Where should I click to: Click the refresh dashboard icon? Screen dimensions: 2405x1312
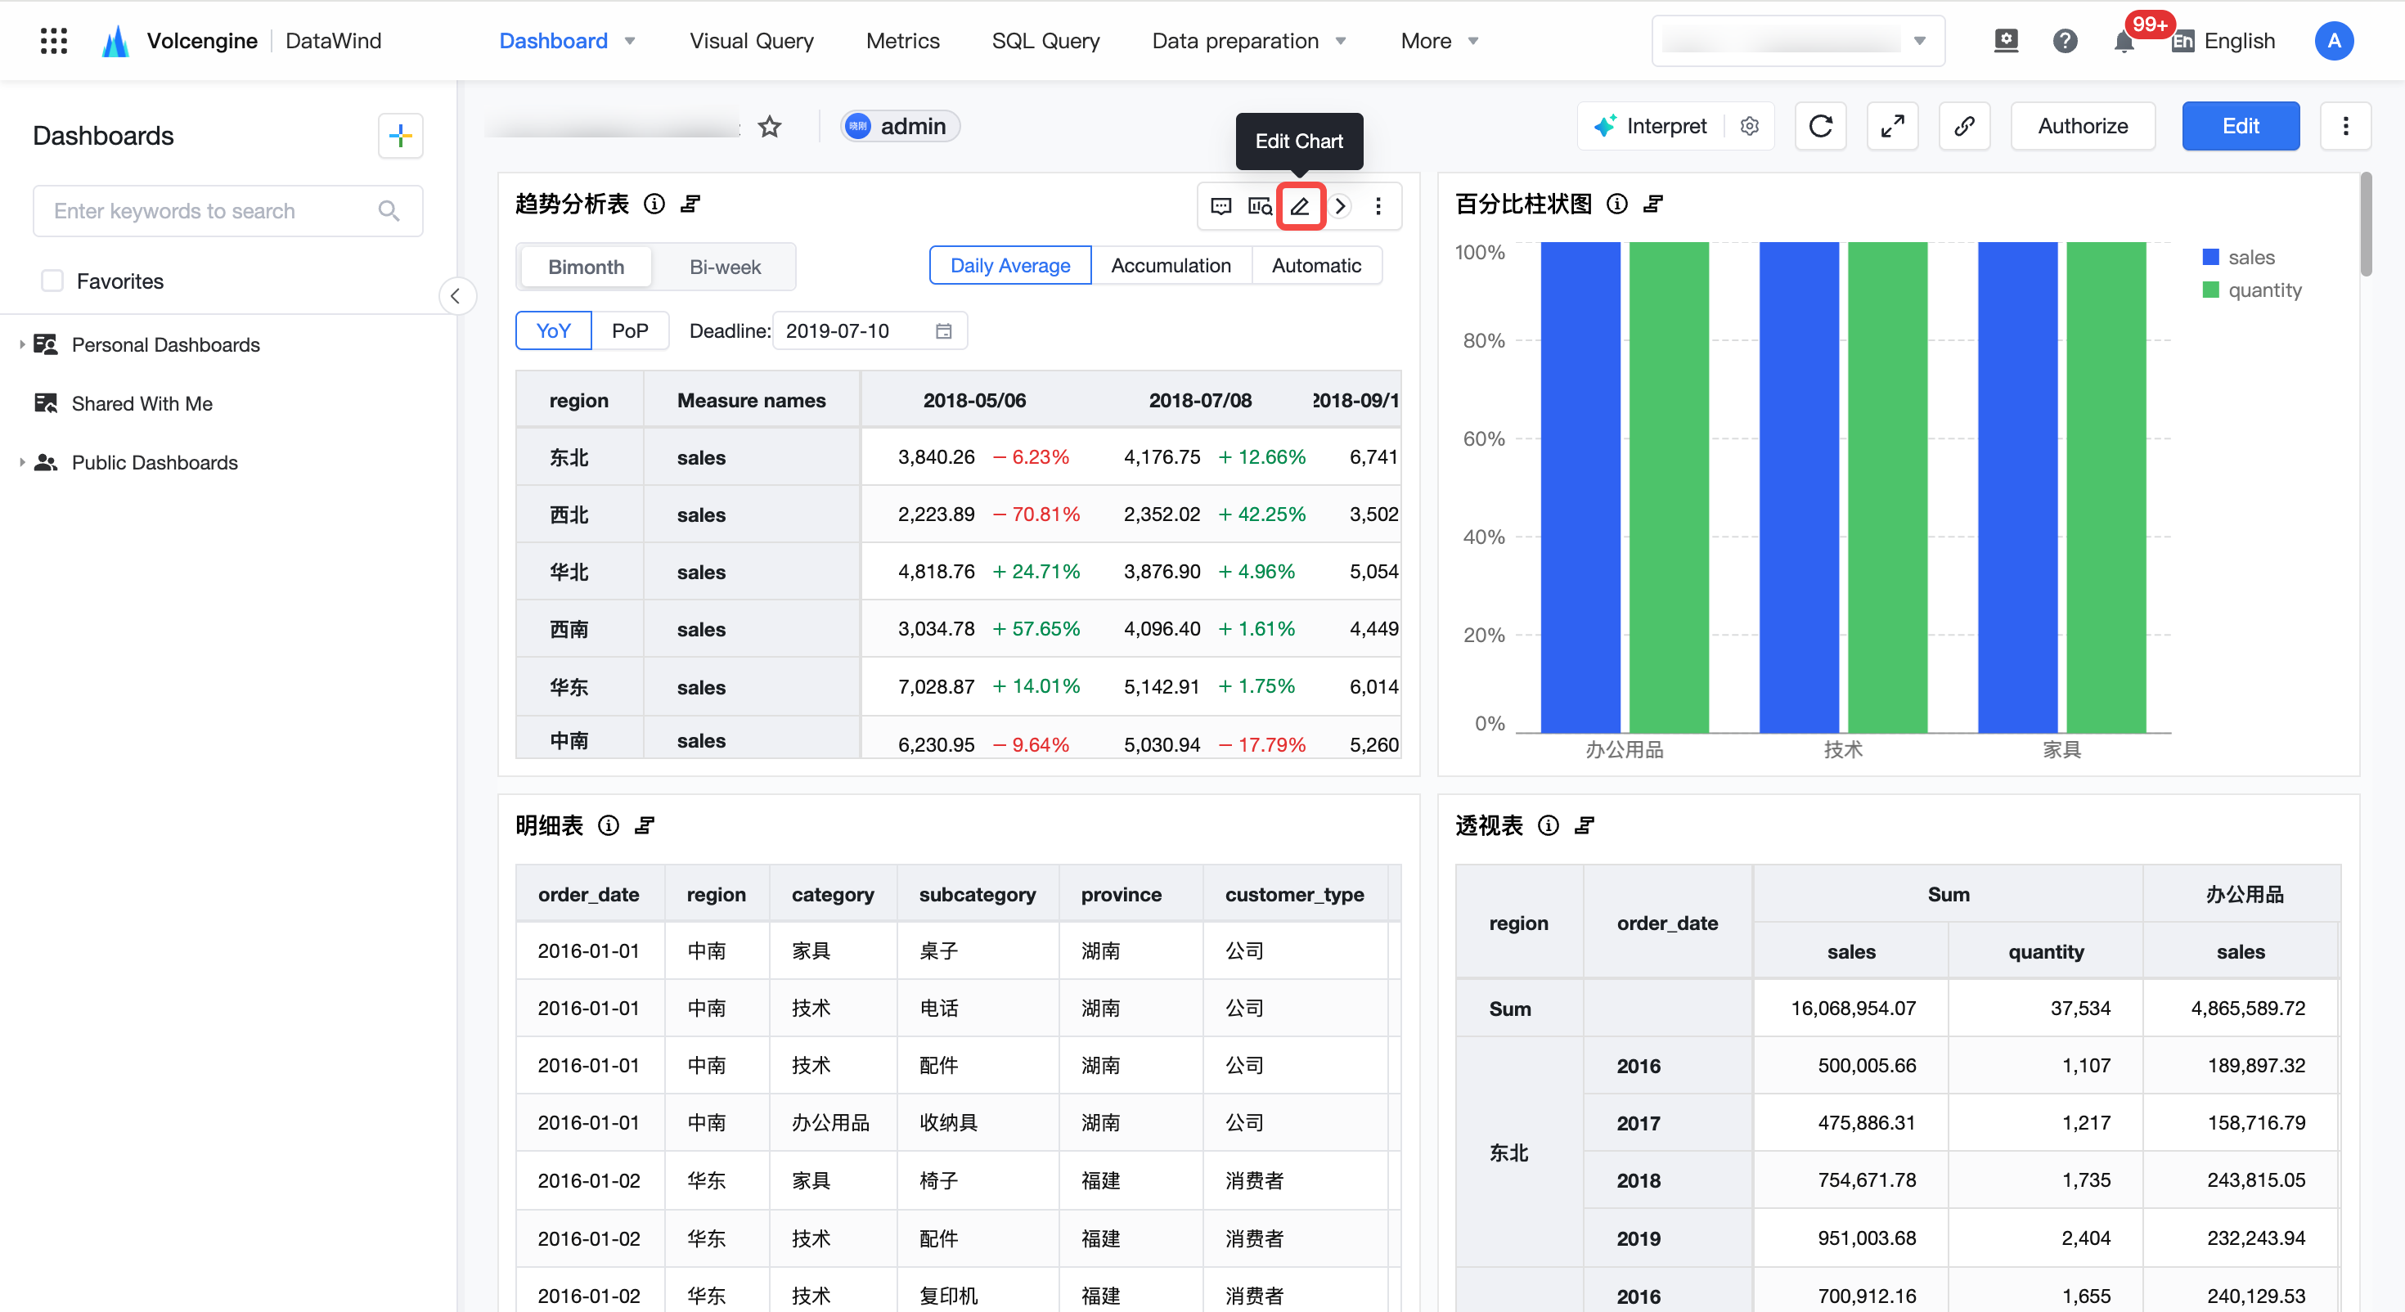point(1819,126)
